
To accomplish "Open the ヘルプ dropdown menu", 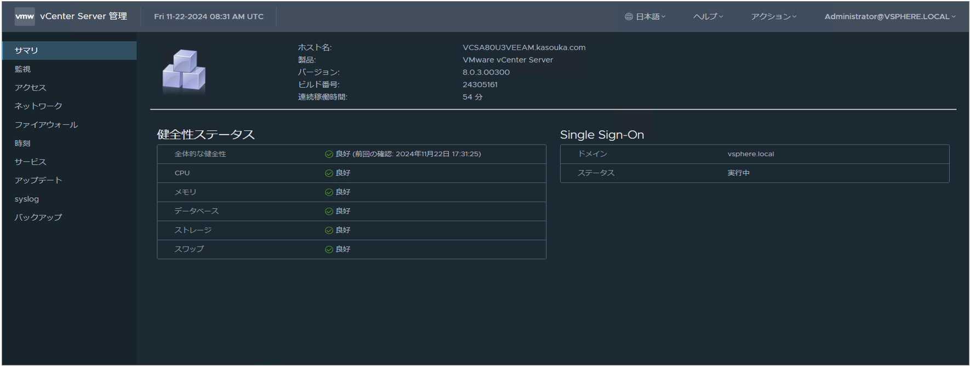I will coord(708,16).
